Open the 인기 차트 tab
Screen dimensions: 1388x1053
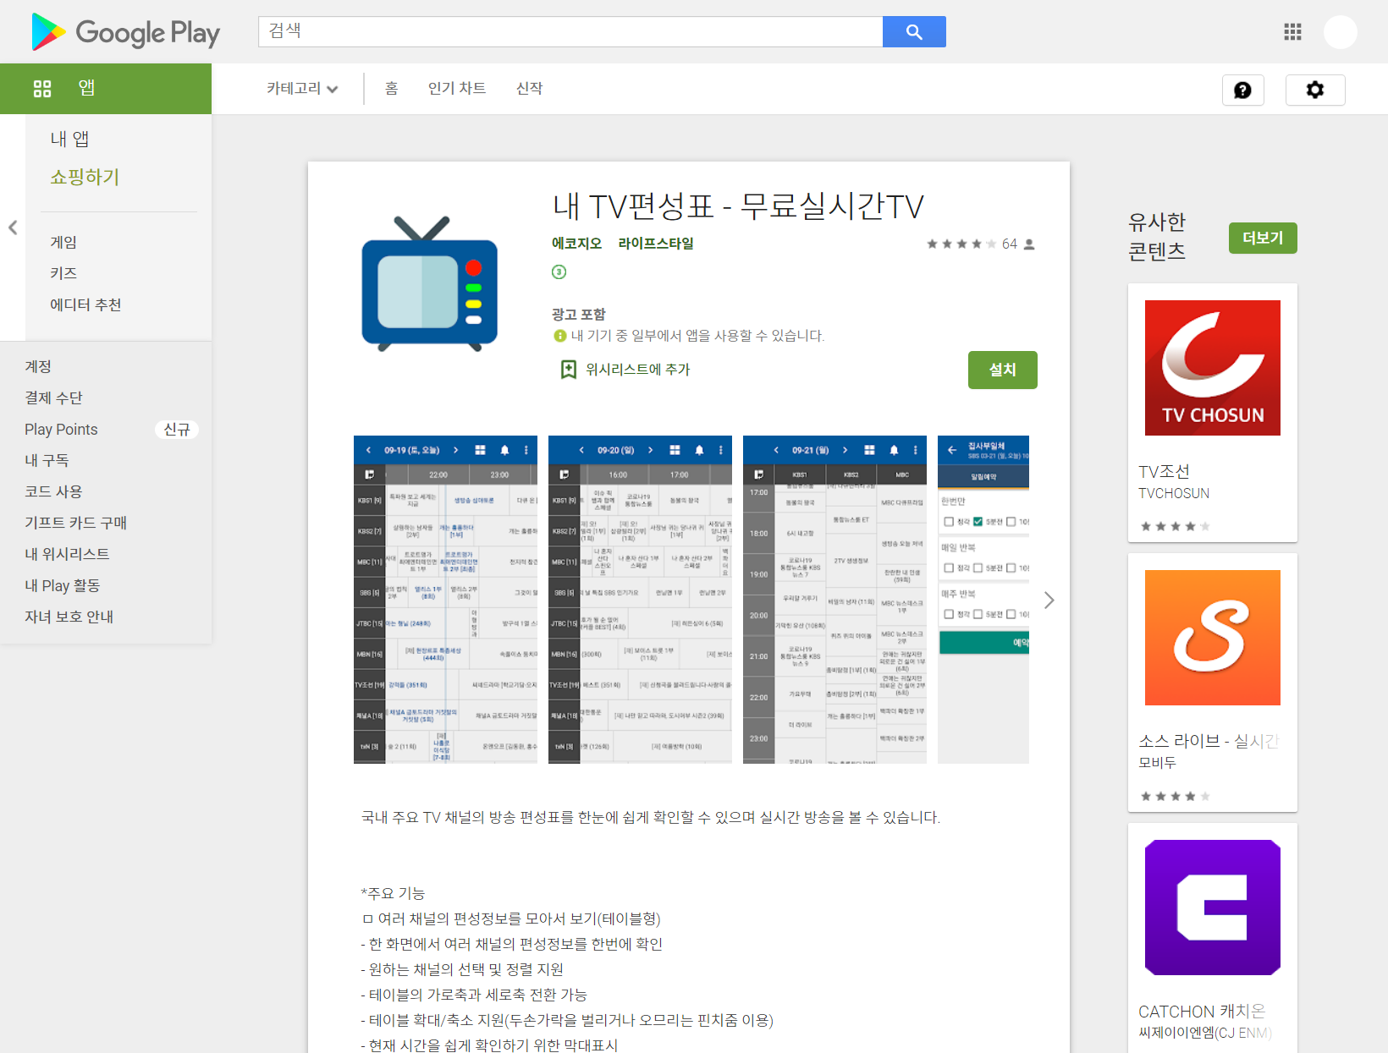tap(457, 88)
